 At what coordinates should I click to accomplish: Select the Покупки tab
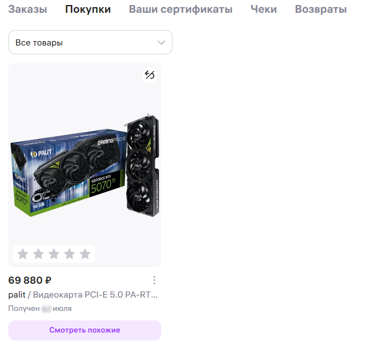88,9
